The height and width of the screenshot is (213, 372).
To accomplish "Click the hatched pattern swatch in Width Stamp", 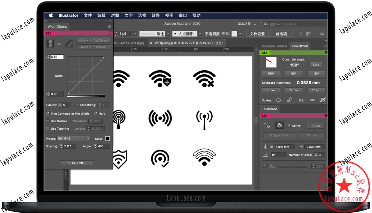I will (68, 44).
